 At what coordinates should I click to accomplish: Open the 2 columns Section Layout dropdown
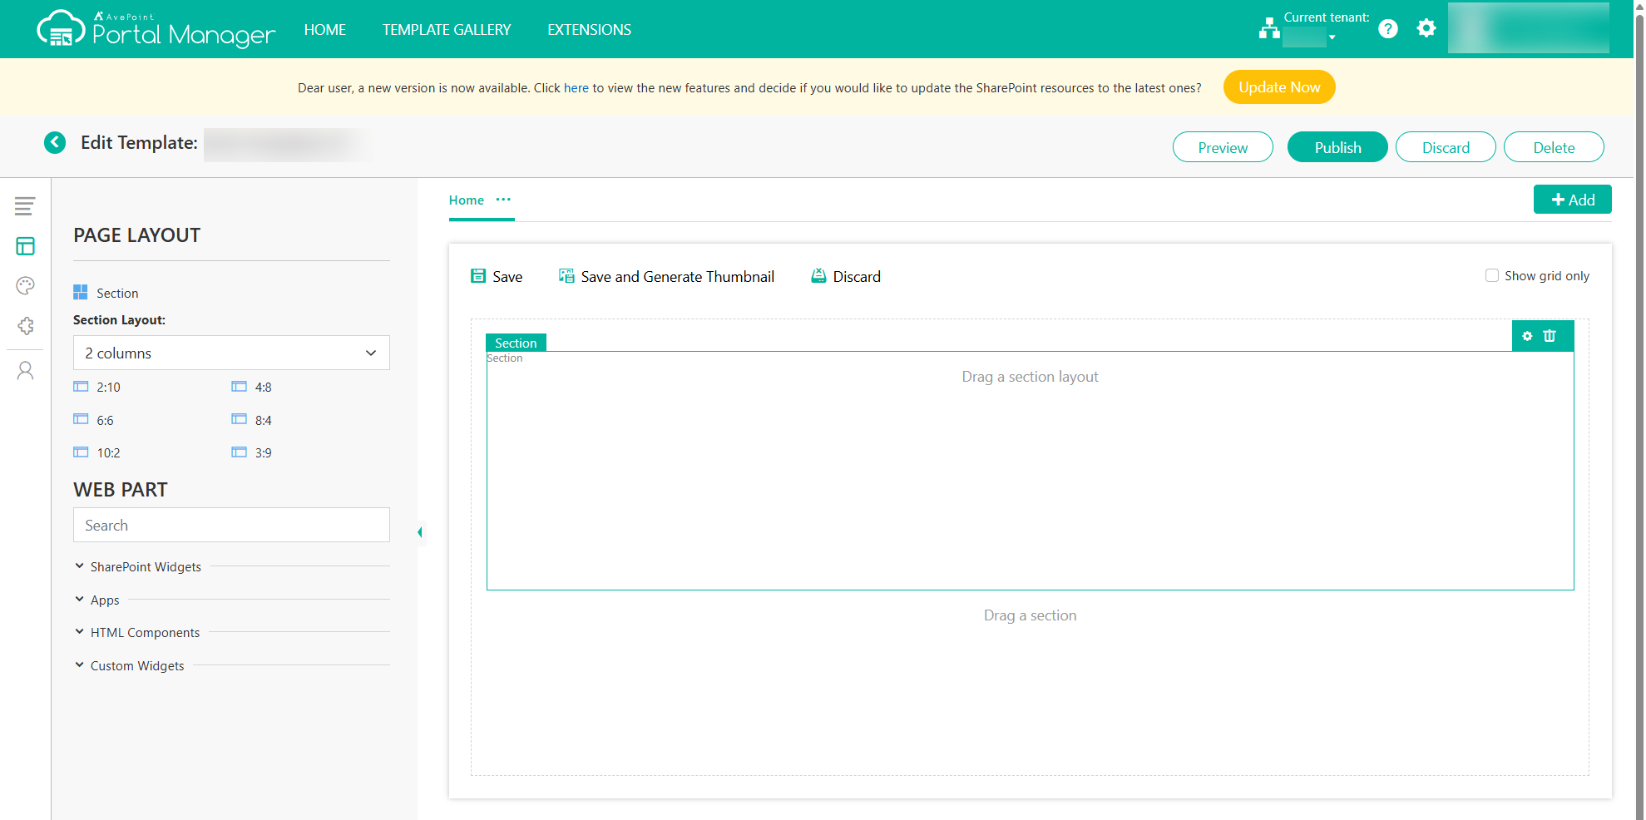pyautogui.click(x=231, y=353)
